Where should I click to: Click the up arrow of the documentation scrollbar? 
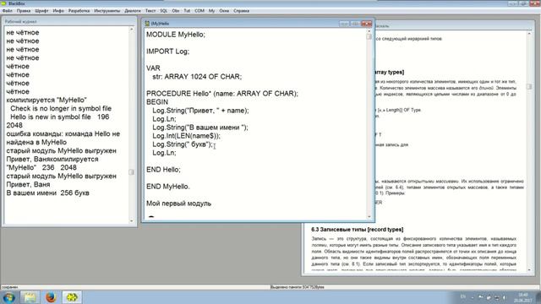point(529,34)
